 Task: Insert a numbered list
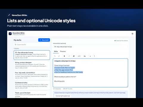tap(94, 56)
